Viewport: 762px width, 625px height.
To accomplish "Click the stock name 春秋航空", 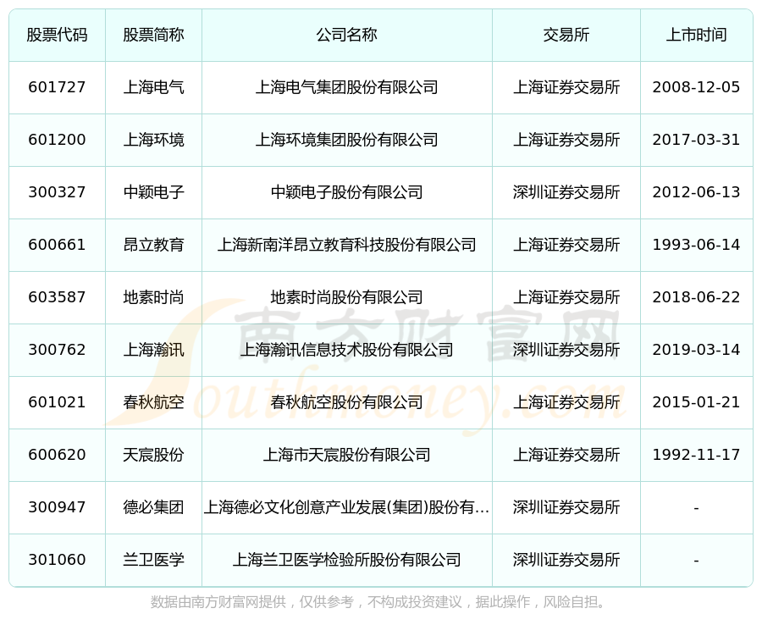I will [x=153, y=402].
